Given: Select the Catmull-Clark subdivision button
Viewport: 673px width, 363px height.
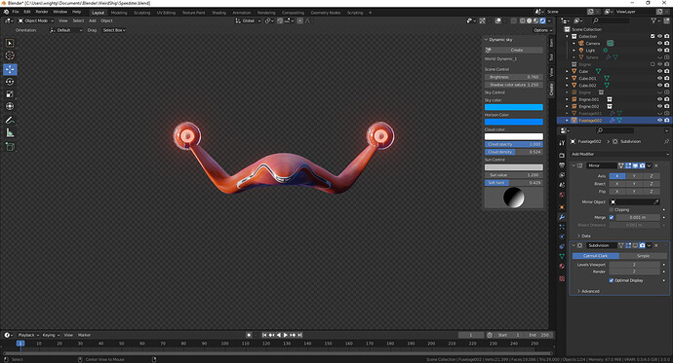Looking at the screenshot, I should (596, 256).
